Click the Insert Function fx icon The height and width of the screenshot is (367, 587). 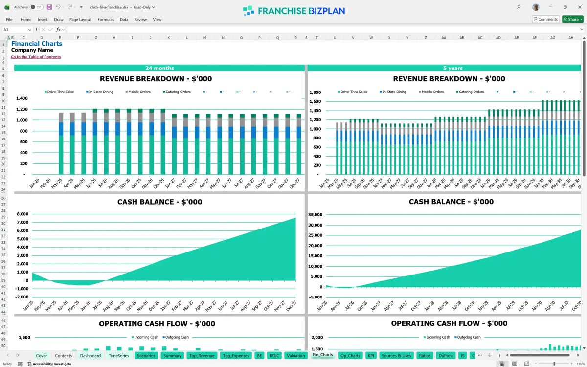pos(58,30)
